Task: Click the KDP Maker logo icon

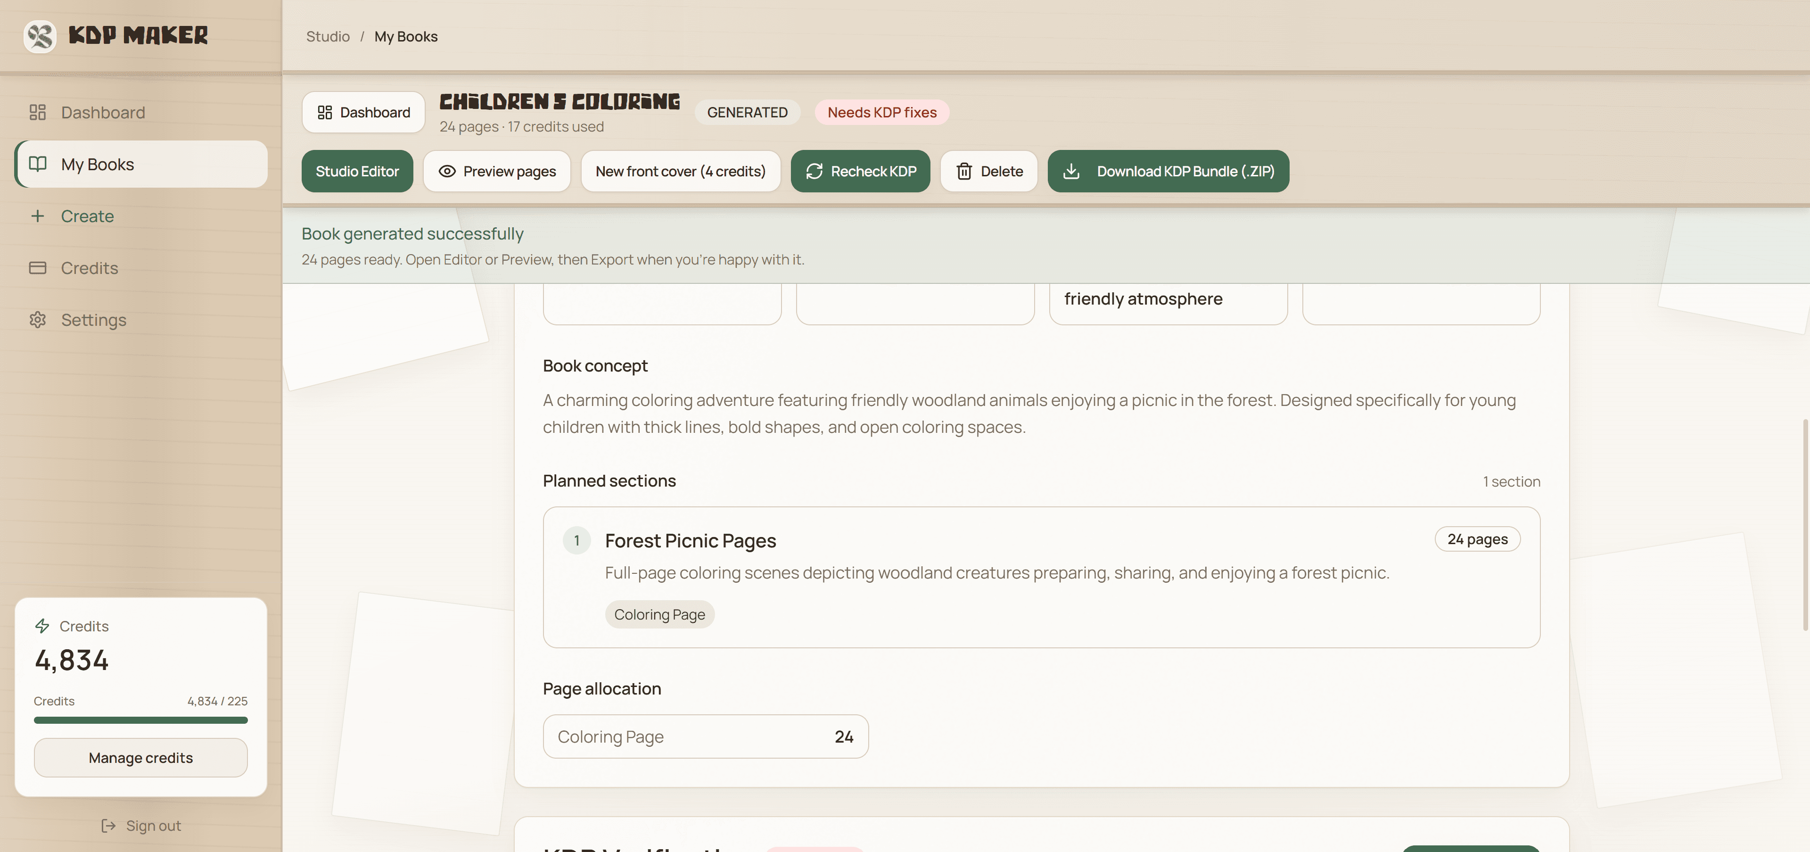Action: [x=40, y=36]
